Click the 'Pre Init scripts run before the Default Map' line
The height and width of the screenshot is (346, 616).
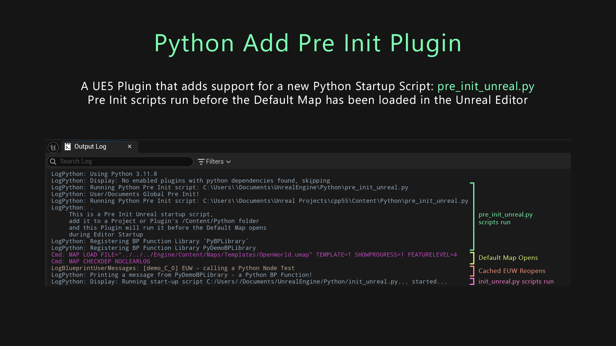click(308, 100)
